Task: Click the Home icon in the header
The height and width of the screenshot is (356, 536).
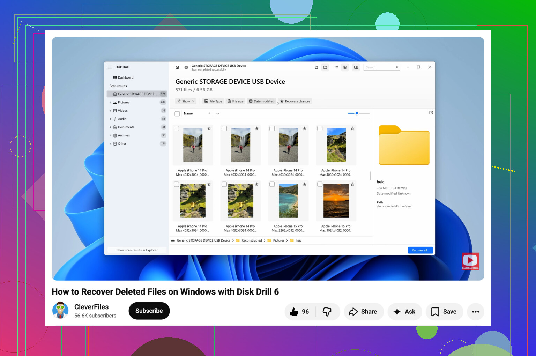Action: [x=177, y=67]
